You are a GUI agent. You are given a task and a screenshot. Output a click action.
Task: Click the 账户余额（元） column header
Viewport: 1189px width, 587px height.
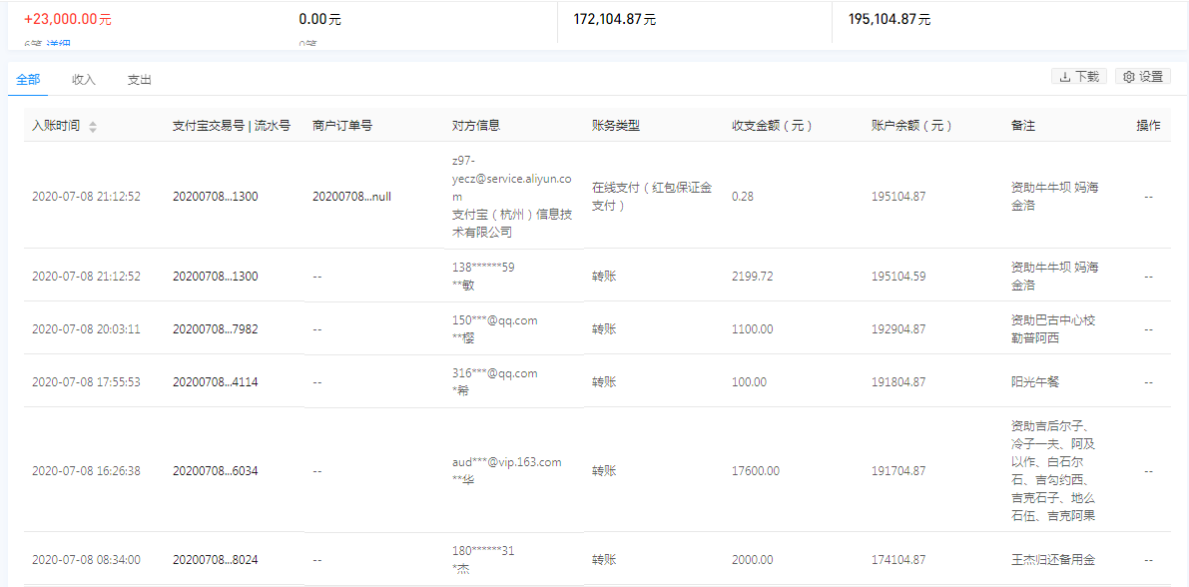(911, 126)
